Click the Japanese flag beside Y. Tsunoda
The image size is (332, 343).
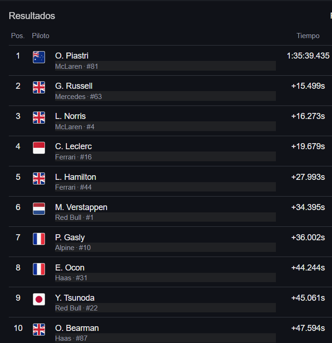coord(39,299)
